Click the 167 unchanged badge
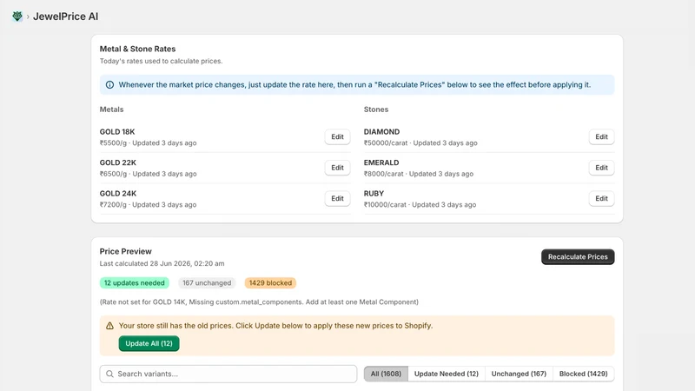Image resolution: width=695 pixels, height=391 pixels. (207, 283)
